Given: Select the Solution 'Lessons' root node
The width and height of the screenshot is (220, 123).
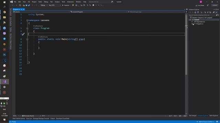Looking at the screenshot, I should 201,17.
